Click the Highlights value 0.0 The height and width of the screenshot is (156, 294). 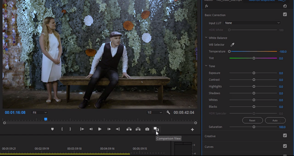point(281,86)
